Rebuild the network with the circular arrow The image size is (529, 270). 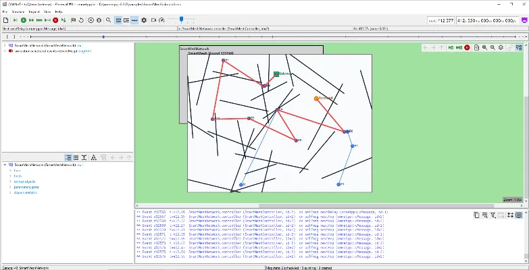[81, 20]
